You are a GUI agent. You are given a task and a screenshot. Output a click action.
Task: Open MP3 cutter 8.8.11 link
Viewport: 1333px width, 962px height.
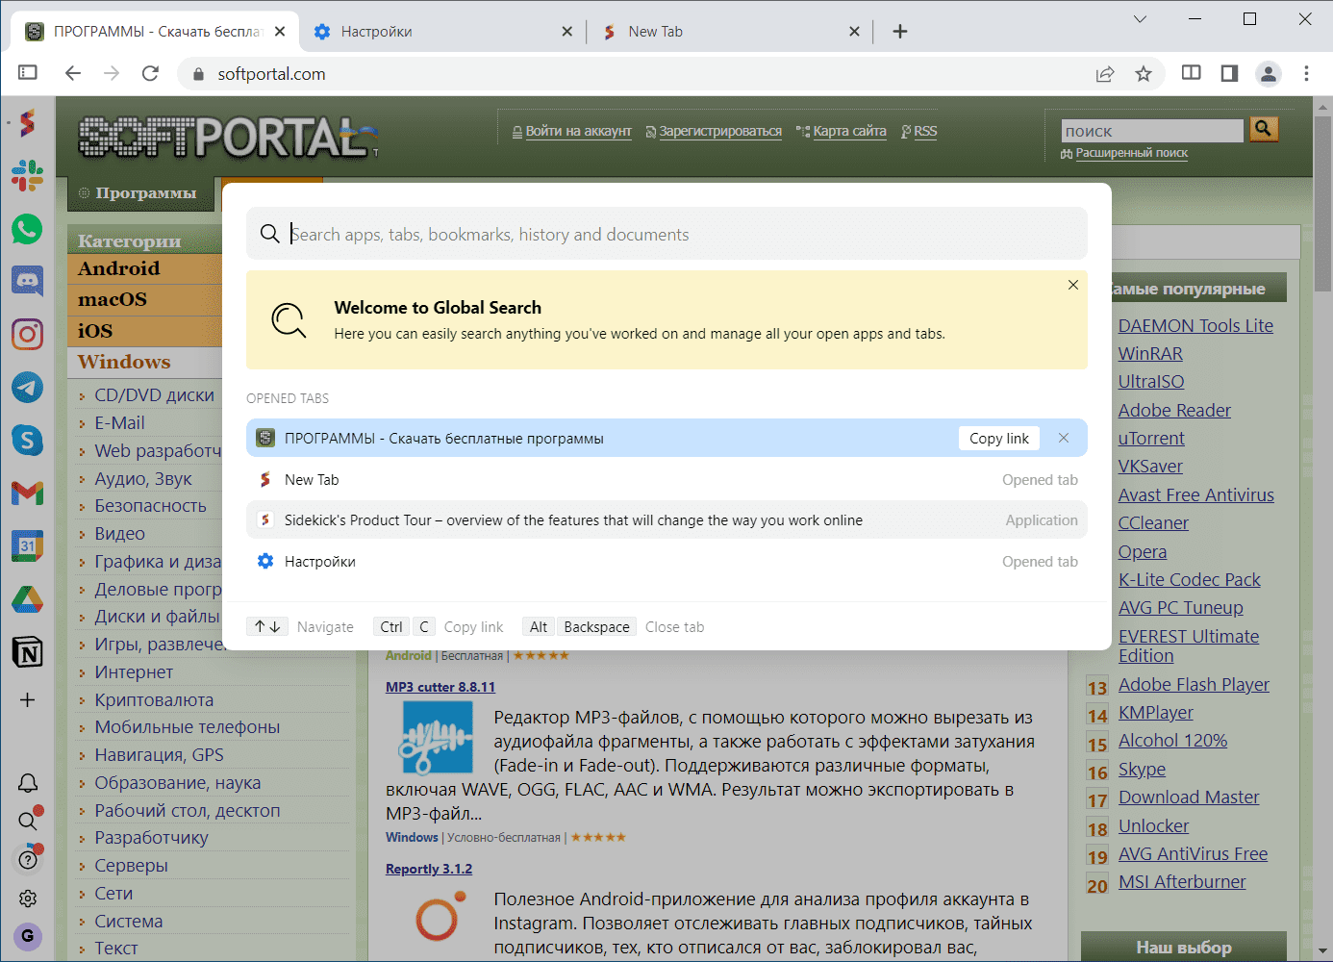(x=440, y=687)
